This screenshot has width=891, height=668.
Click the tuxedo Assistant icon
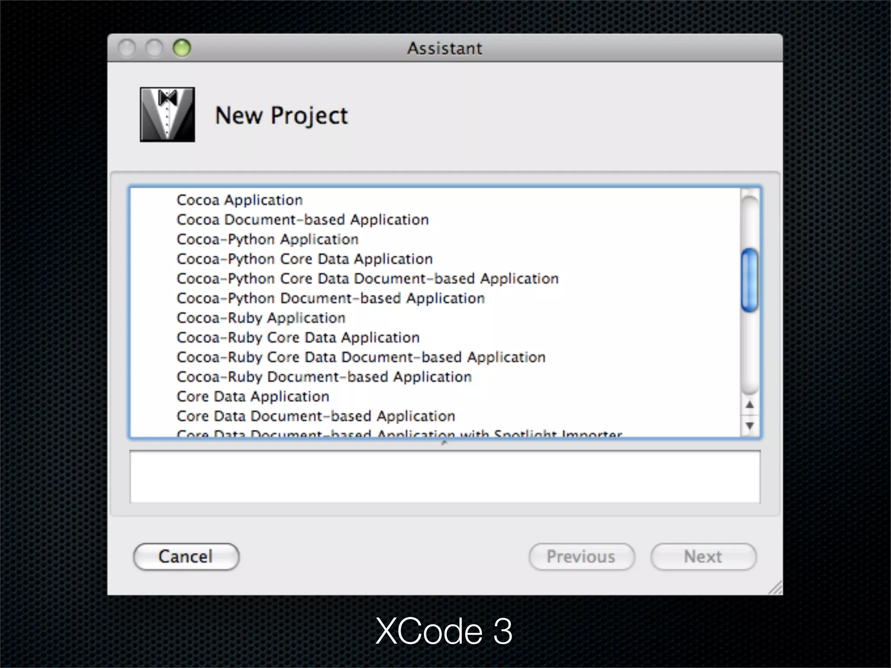coord(167,114)
